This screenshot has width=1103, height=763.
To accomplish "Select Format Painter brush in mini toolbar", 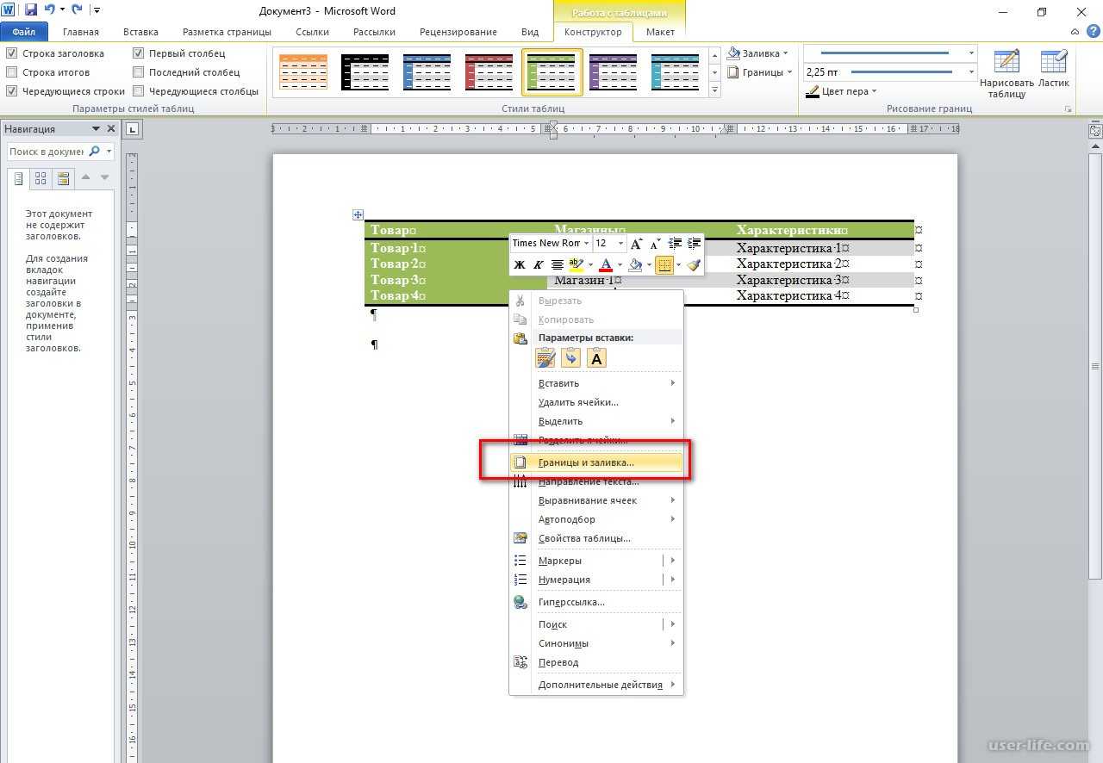I will 694,265.
